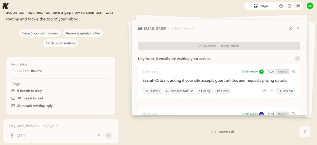
Task: Click the snooze clock icon in Email Brief header
Action: pyautogui.click(x=290, y=29)
